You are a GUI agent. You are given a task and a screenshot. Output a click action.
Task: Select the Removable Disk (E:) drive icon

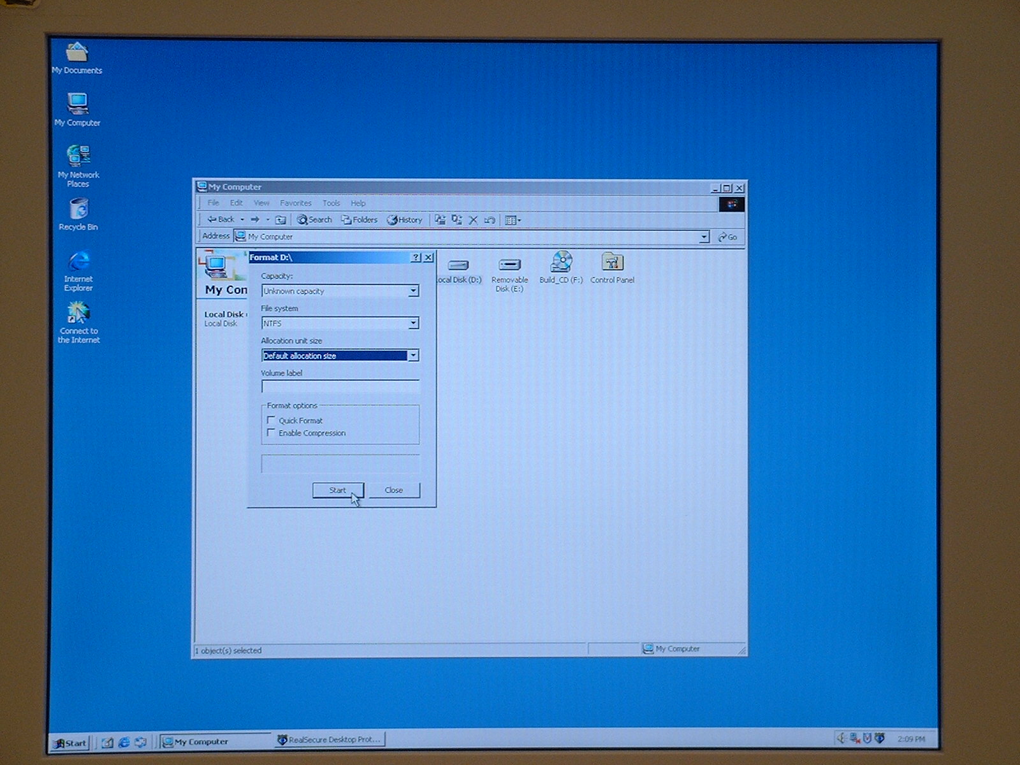(x=509, y=265)
